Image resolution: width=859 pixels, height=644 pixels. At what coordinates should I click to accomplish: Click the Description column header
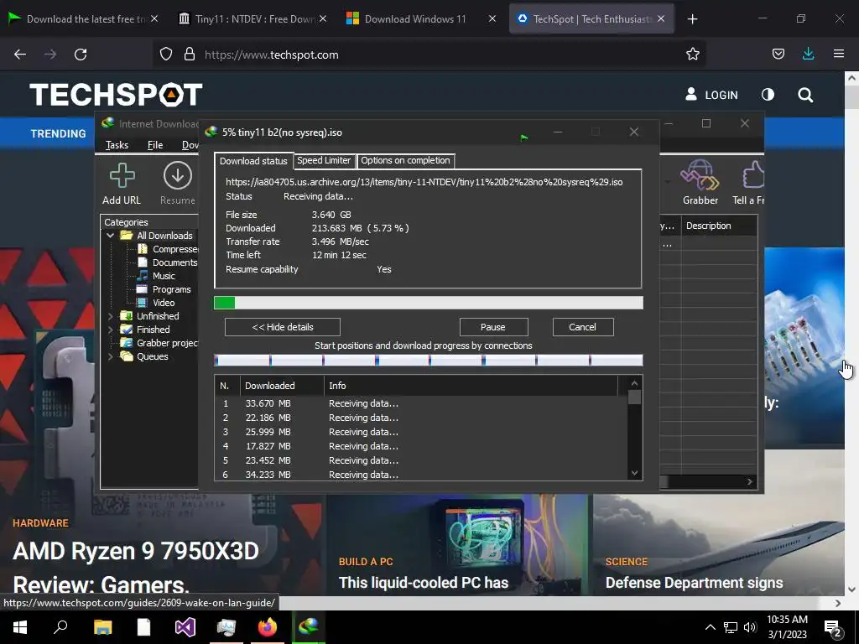coord(719,226)
